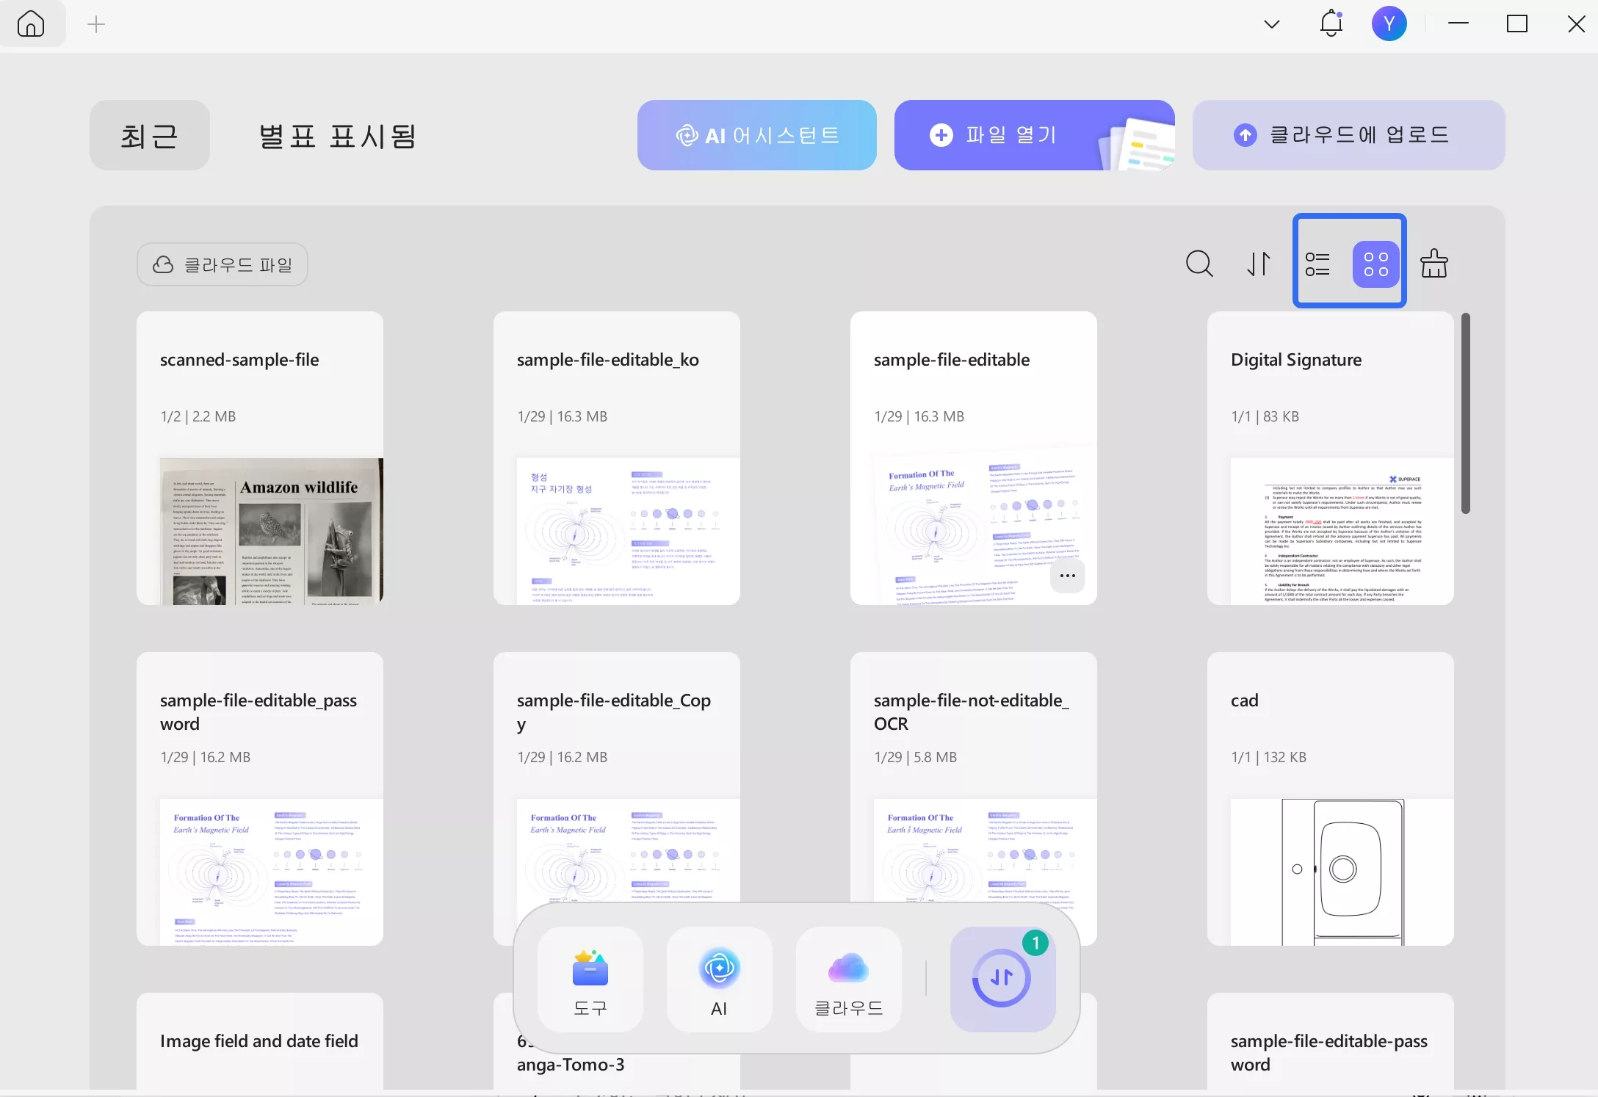Viewport: 1598px width, 1097px height.
Task: Expand the title bar dropdown chevron
Action: coord(1272,24)
